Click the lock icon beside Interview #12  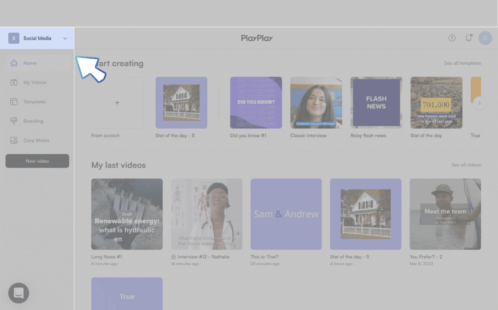click(174, 257)
